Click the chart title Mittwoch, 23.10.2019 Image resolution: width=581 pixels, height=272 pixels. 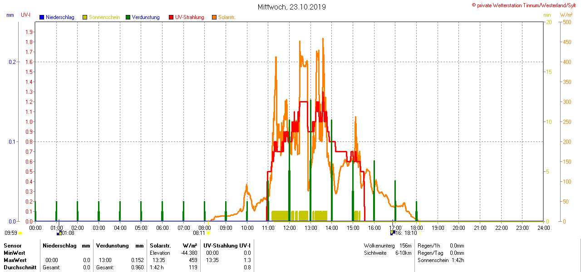pyautogui.click(x=291, y=7)
